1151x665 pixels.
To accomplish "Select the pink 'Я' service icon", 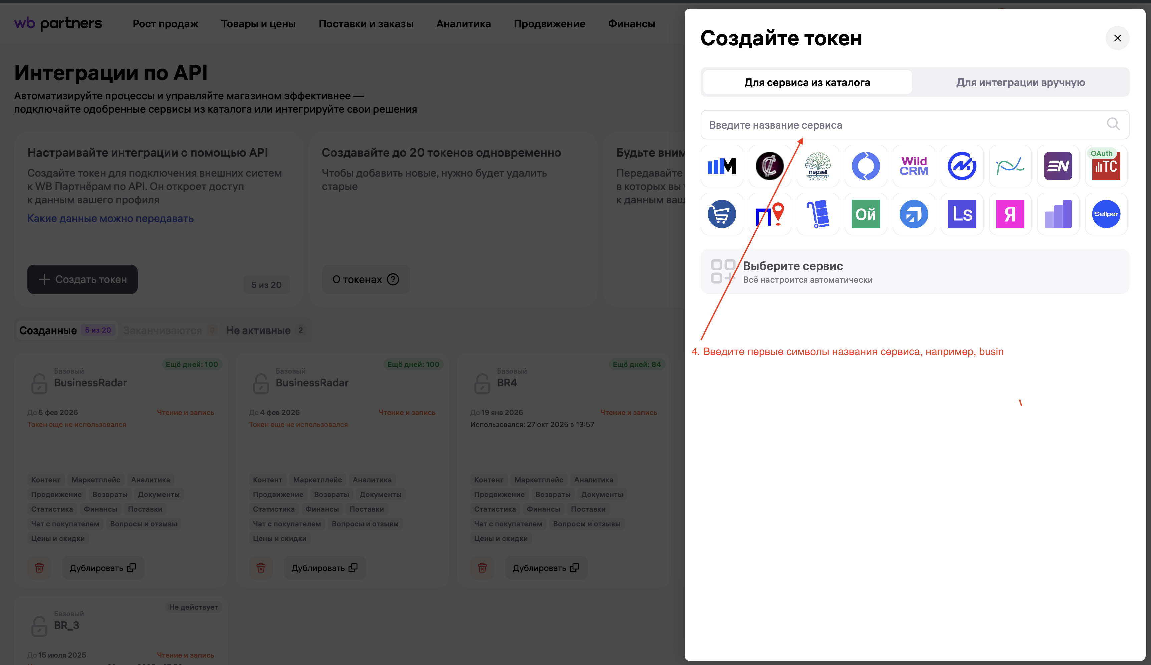I will click(x=1010, y=214).
